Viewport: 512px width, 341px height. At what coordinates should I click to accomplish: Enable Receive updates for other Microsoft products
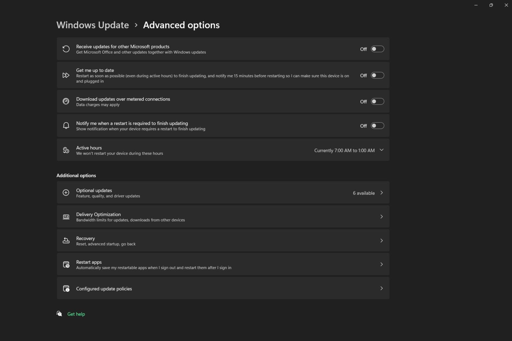(377, 49)
